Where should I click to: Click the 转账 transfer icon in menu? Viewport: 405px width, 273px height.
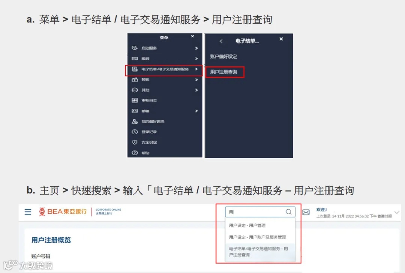click(x=135, y=79)
